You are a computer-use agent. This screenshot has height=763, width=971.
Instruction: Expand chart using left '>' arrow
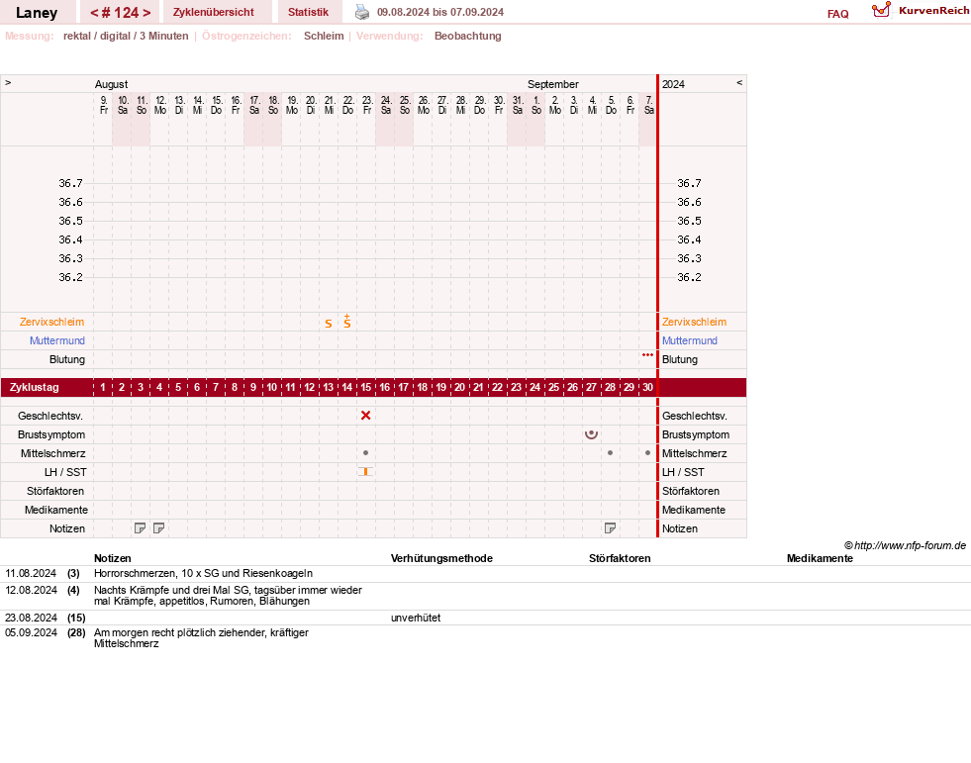click(x=8, y=82)
